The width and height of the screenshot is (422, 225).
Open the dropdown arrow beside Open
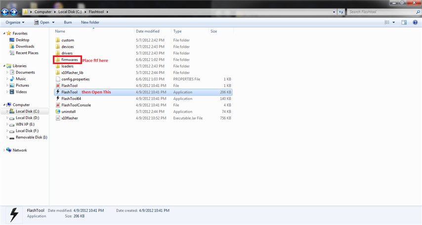53,22
